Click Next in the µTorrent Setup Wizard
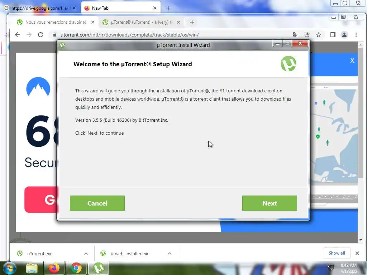367x275 pixels. click(x=270, y=203)
